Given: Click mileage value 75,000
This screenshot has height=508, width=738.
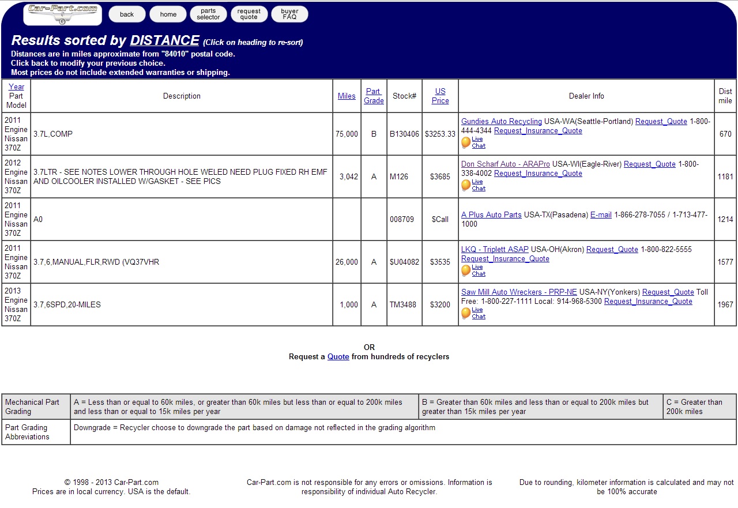Looking at the screenshot, I should click(347, 134).
